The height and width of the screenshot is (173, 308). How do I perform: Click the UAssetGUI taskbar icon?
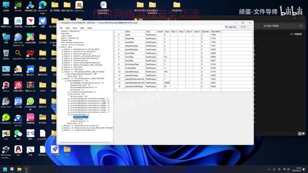[x=26, y=169]
